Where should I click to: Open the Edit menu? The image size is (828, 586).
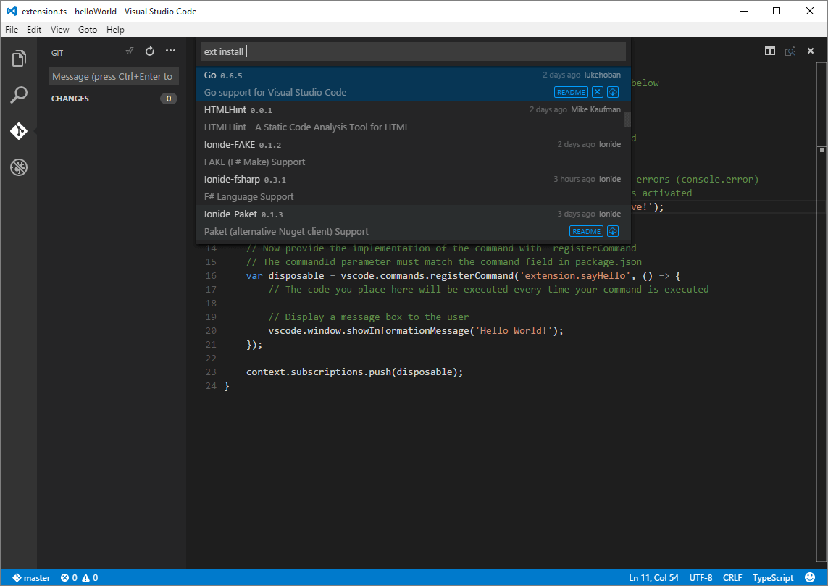(x=34, y=30)
